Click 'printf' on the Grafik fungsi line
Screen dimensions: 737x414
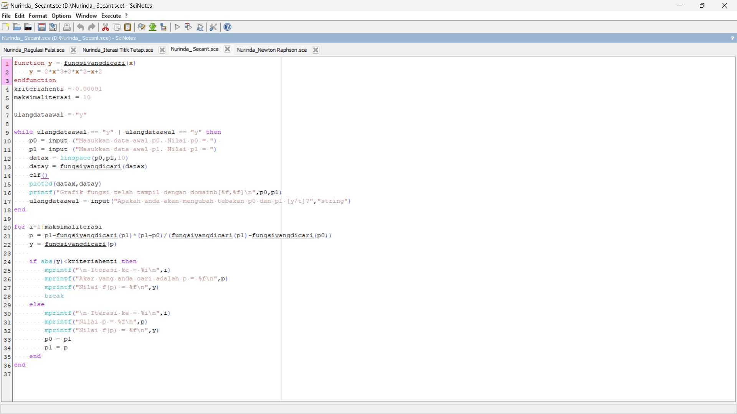(x=41, y=192)
